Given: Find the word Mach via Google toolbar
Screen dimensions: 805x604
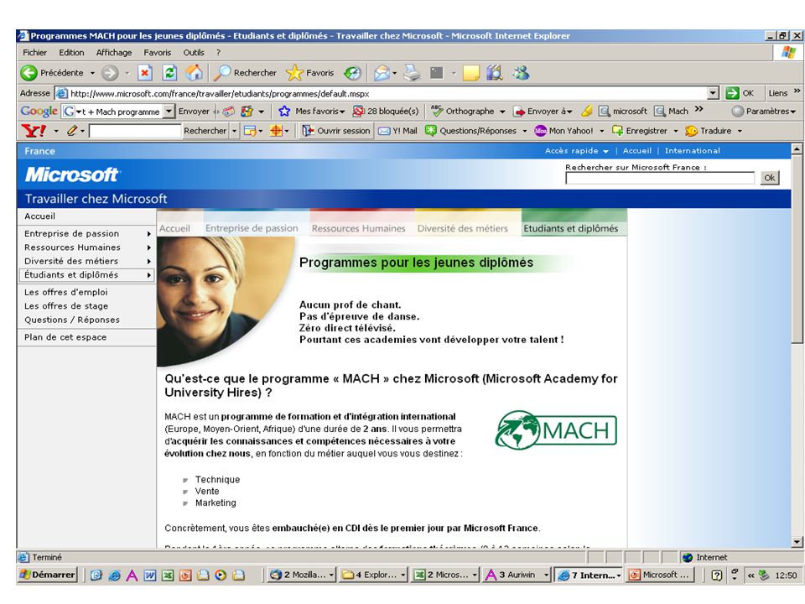Looking at the screenshot, I should [x=672, y=111].
